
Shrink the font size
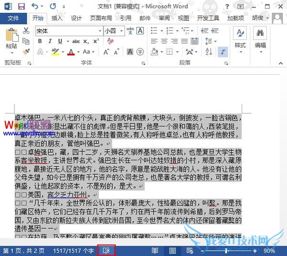117,52
